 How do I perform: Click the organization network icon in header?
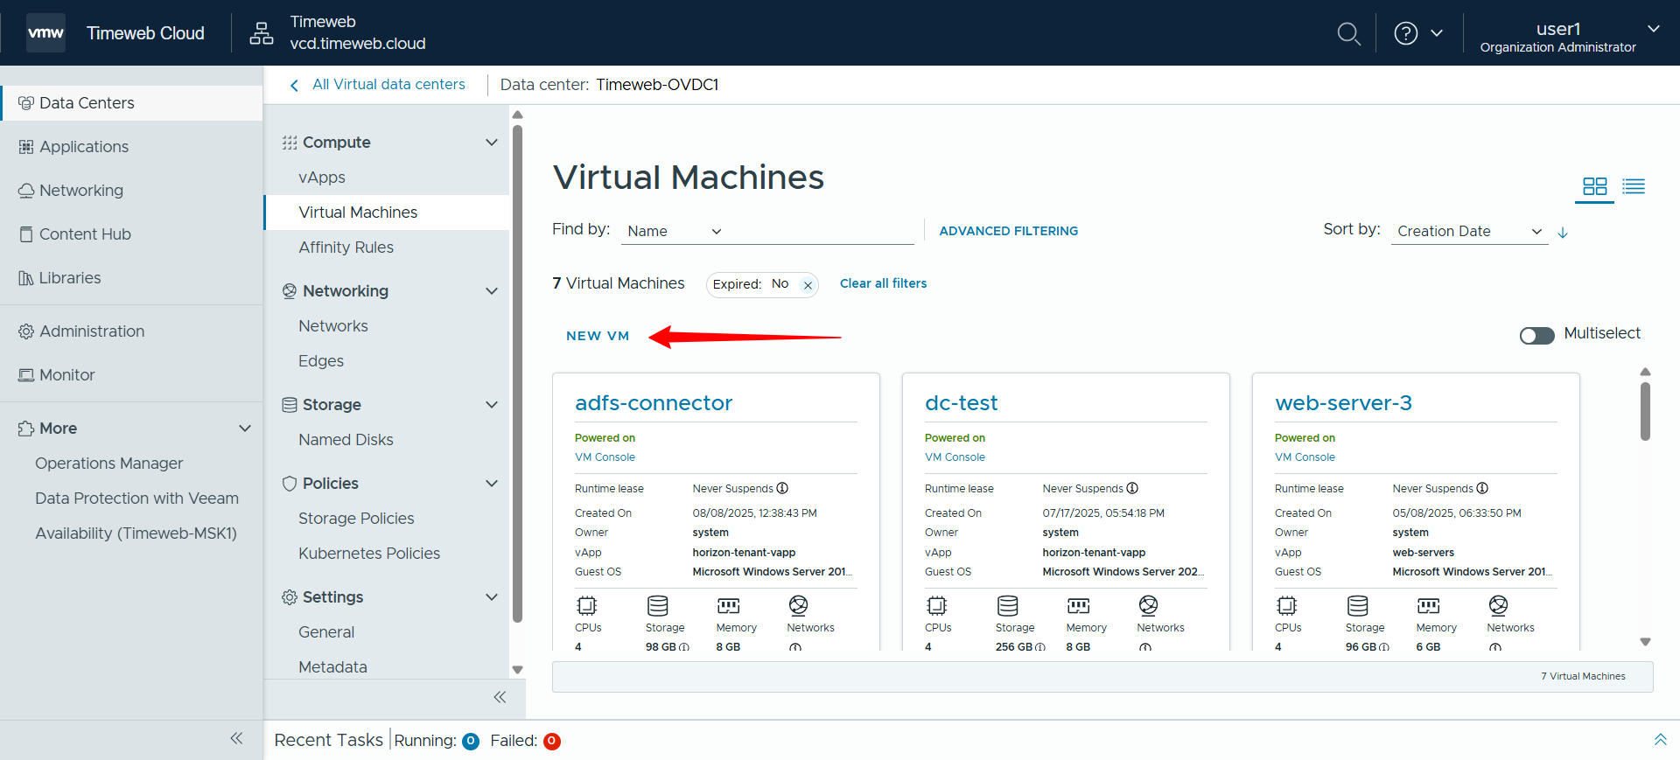pos(262,33)
